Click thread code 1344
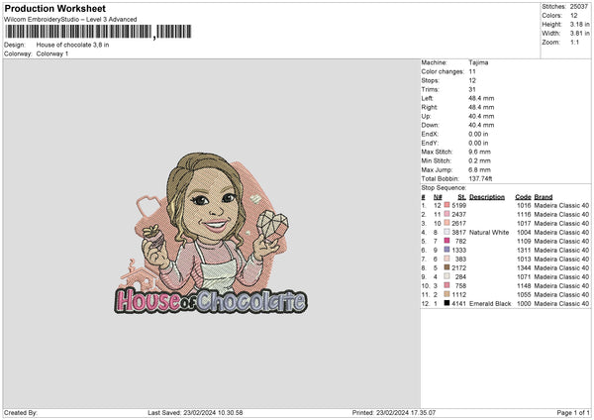The height and width of the screenshot is (420, 594). pos(524,268)
